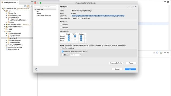The image size is (171, 96).
Task: Toggle Owner Read permission checkbox
Action: click(69, 36)
